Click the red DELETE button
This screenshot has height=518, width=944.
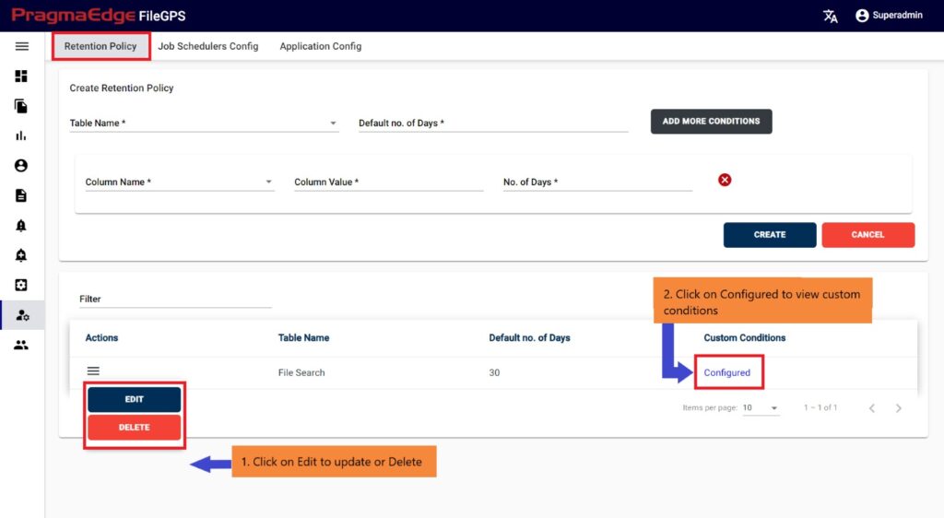tap(135, 427)
